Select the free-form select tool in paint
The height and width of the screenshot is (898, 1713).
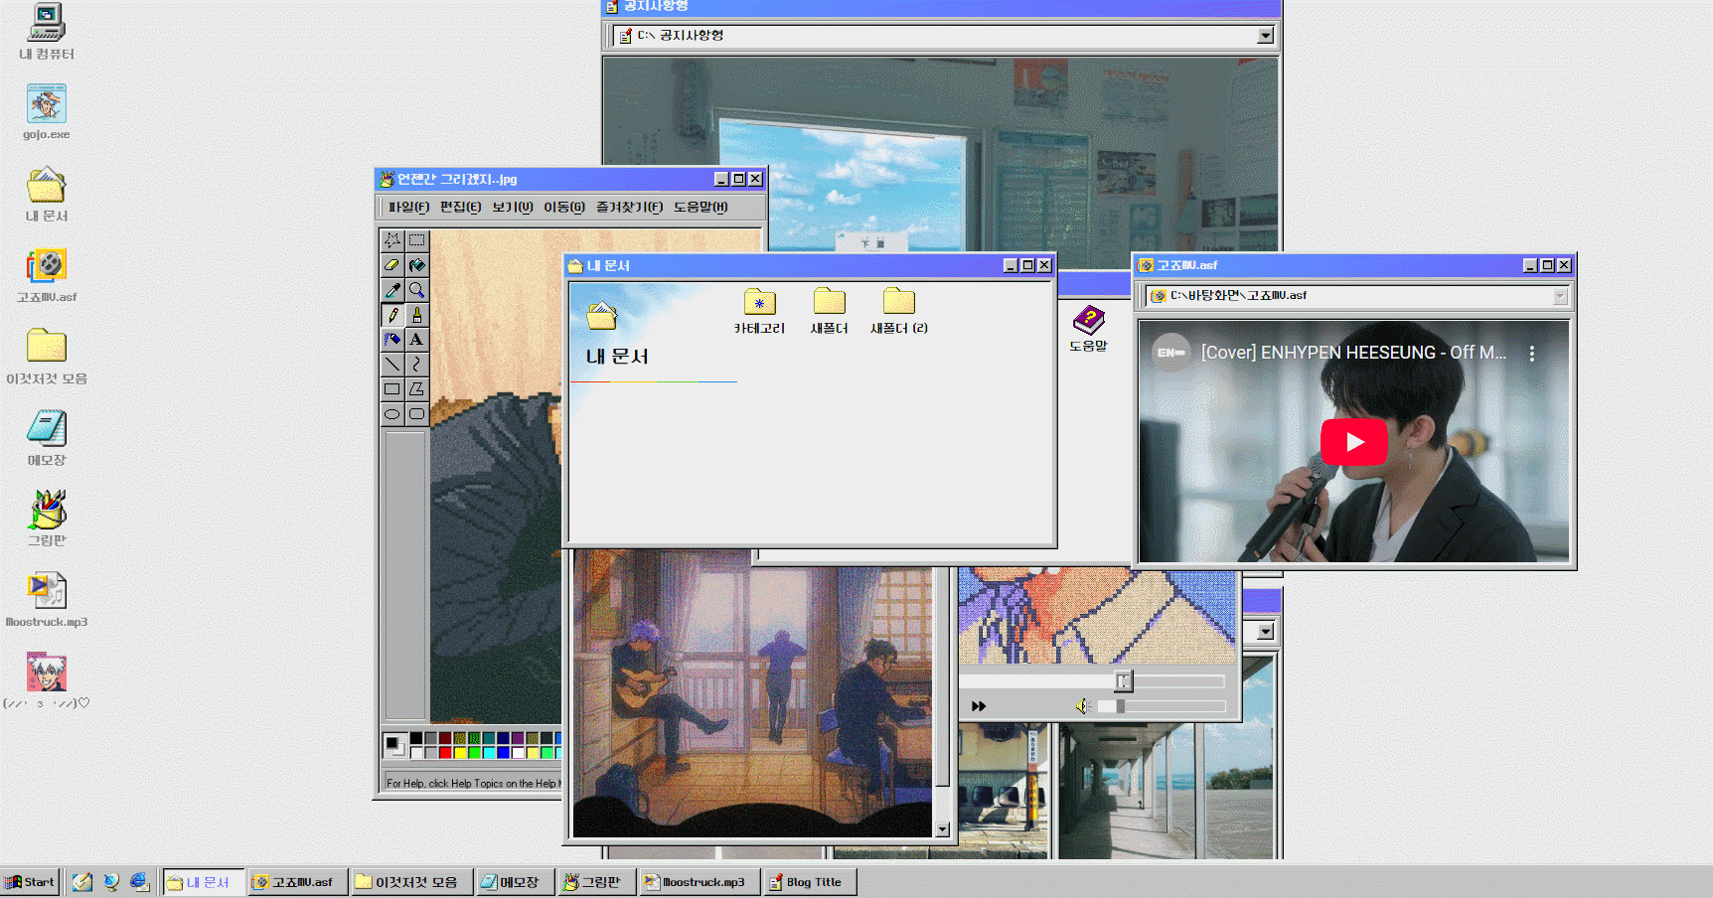tap(392, 240)
